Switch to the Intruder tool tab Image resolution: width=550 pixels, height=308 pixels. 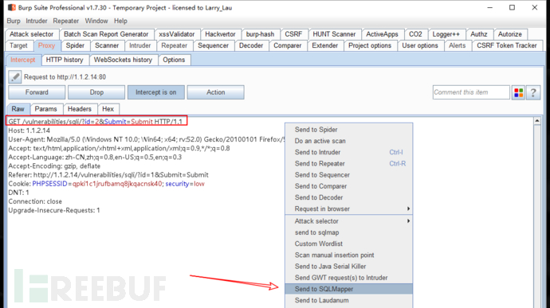pyautogui.click(x=140, y=45)
